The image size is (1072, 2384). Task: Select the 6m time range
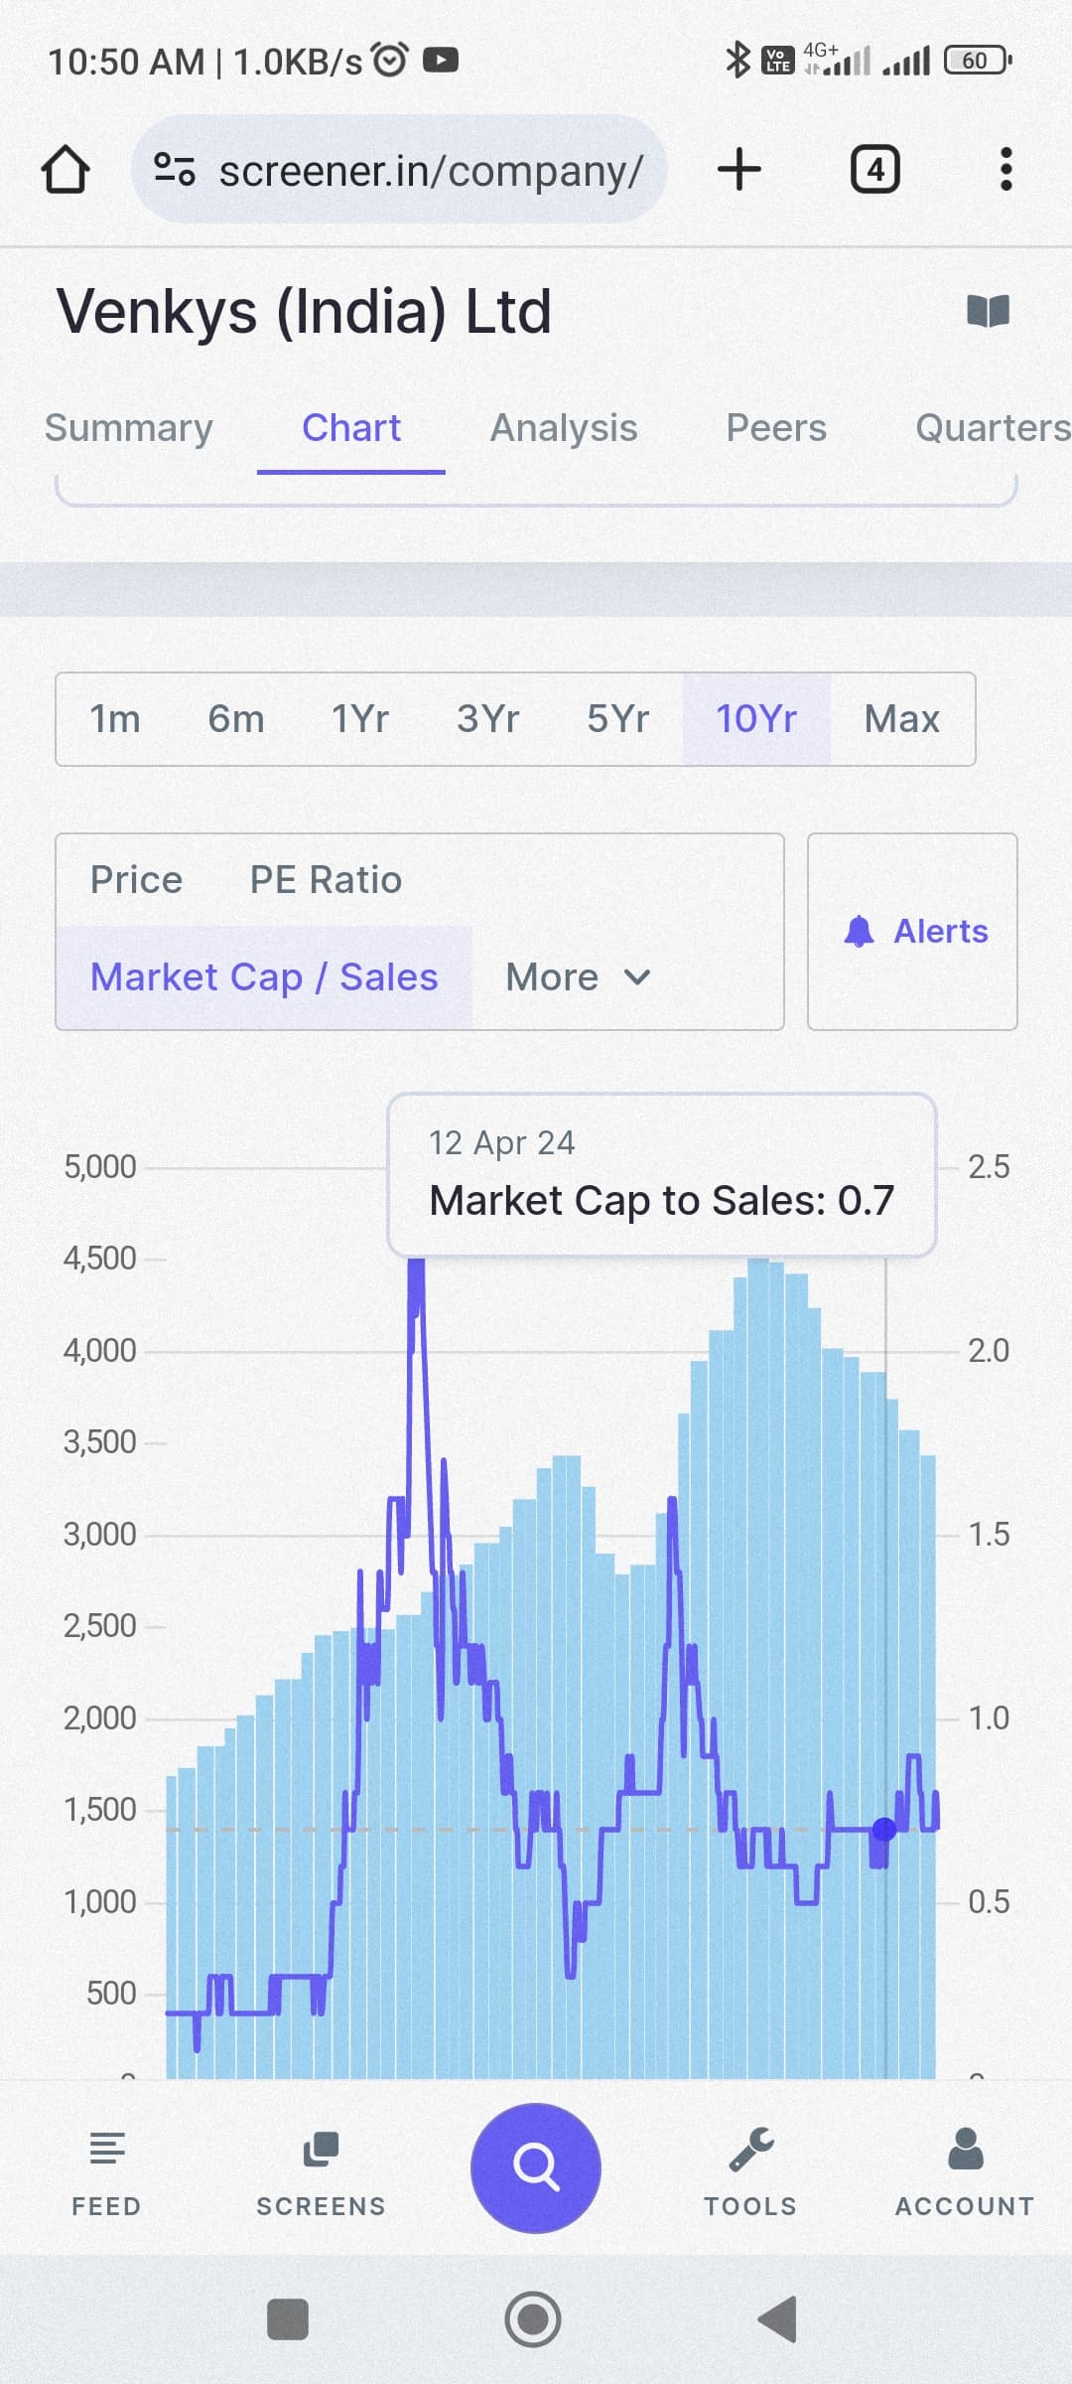[236, 719]
